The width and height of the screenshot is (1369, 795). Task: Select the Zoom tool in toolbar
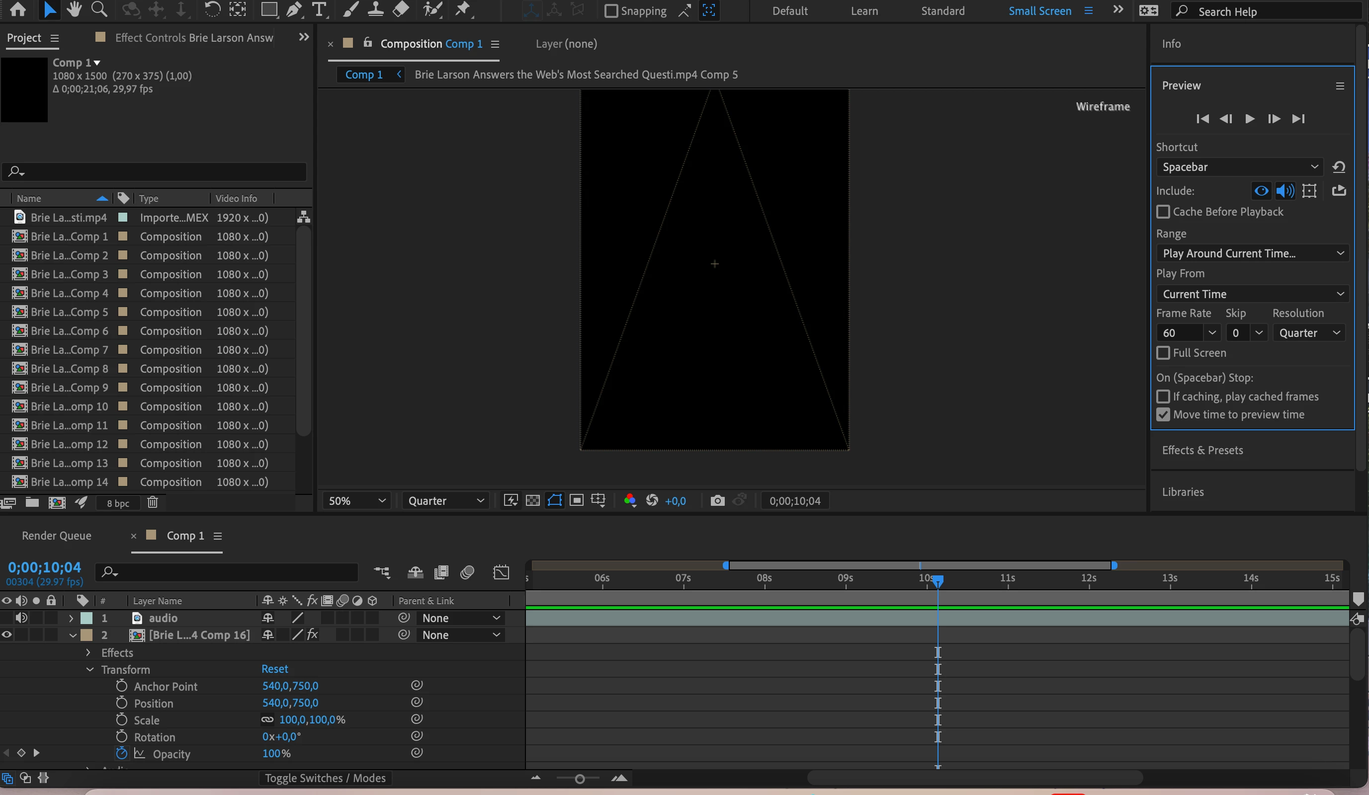point(99,9)
